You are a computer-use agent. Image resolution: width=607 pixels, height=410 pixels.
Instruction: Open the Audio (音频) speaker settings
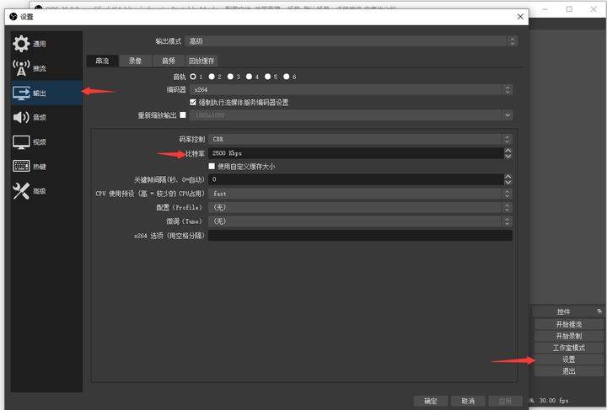click(x=21, y=117)
